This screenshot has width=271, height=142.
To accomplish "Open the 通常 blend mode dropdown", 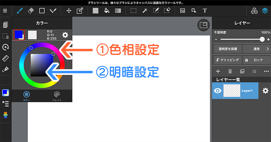I will (256, 49).
